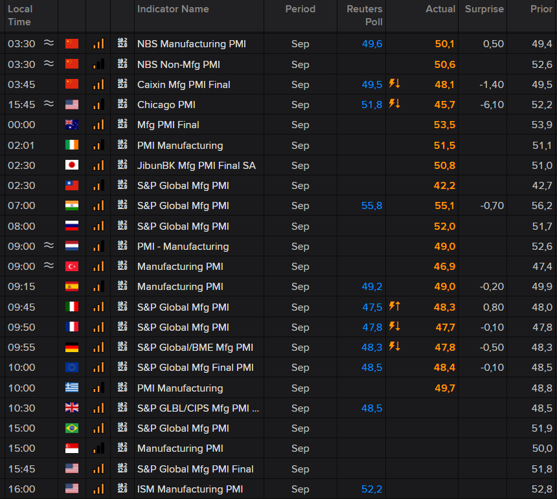The image size is (557, 499).
Task: Click the Actual value 45,7
Action: coord(445,105)
